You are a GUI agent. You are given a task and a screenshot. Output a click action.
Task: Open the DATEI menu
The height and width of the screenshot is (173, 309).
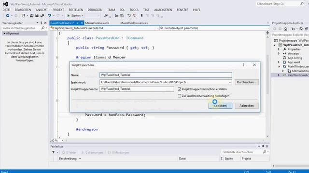coord(6,10)
